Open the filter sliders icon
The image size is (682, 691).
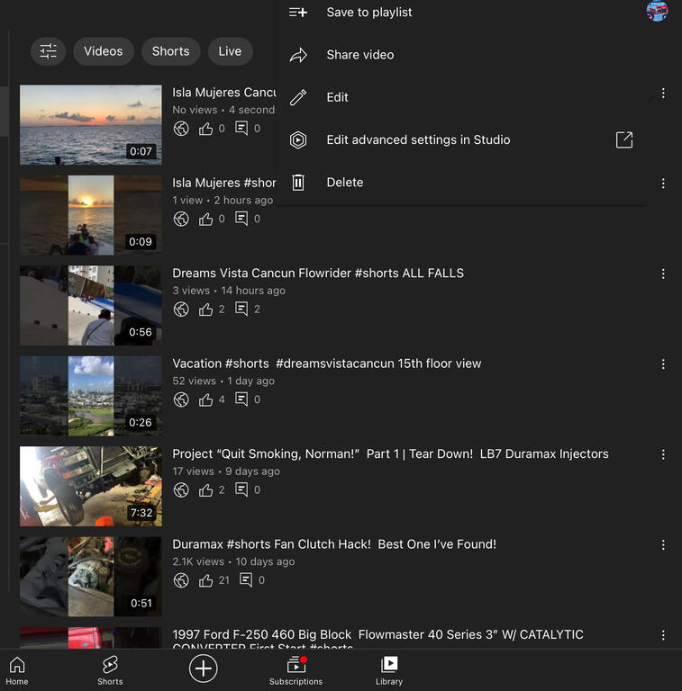49,51
